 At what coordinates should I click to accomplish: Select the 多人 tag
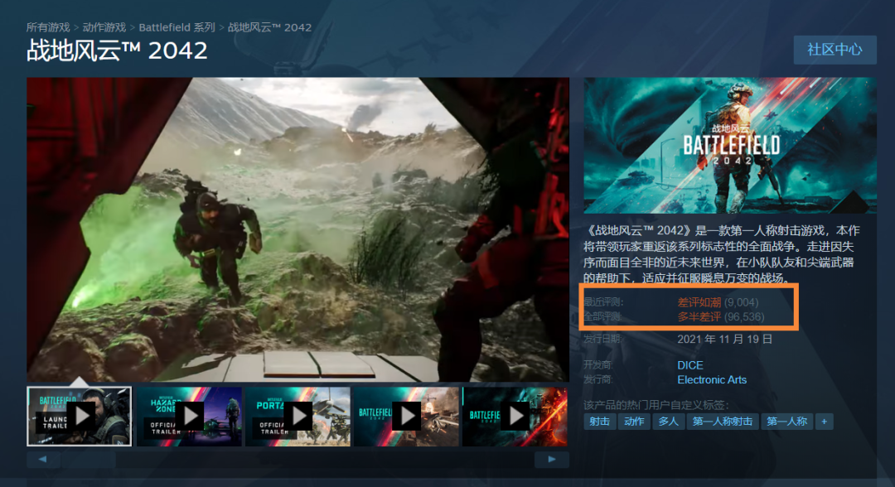point(669,422)
